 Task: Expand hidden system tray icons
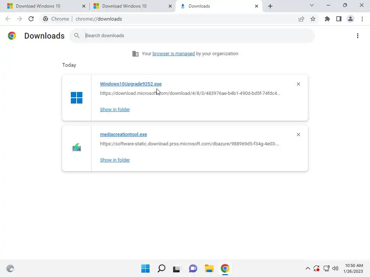click(308, 268)
